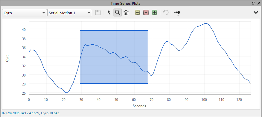Reset view with the home icon

click(126, 13)
